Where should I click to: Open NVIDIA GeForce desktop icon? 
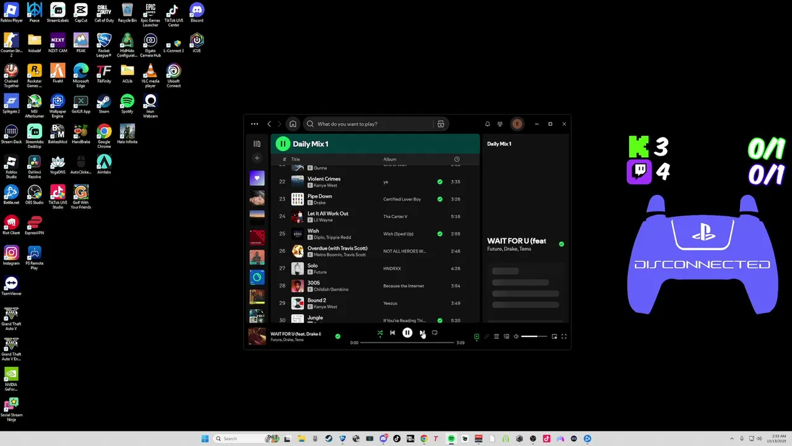point(11,379)
